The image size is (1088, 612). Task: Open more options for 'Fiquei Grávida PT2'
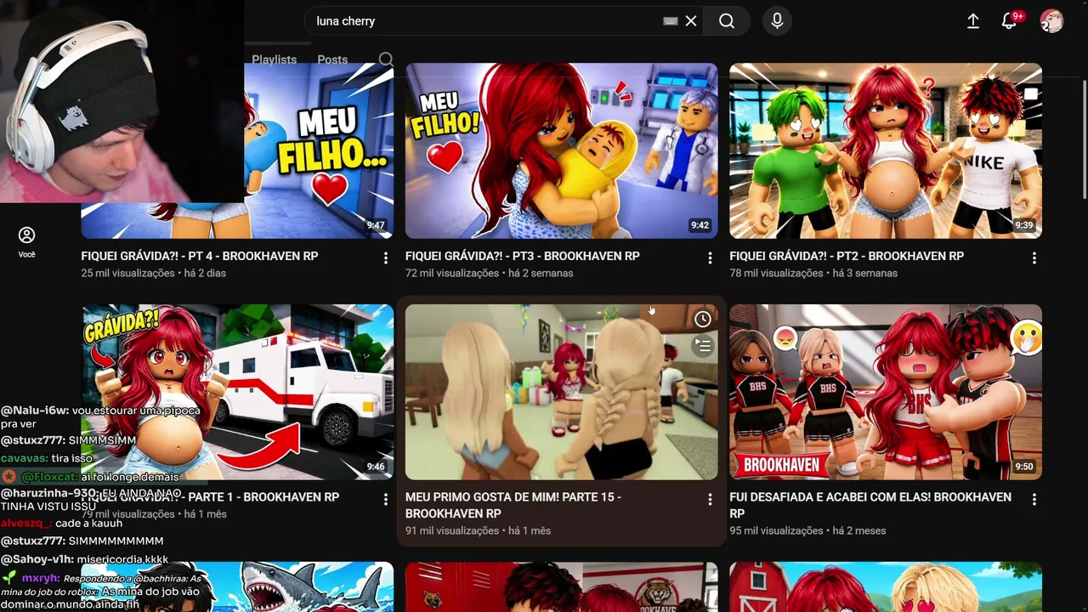1034,258
